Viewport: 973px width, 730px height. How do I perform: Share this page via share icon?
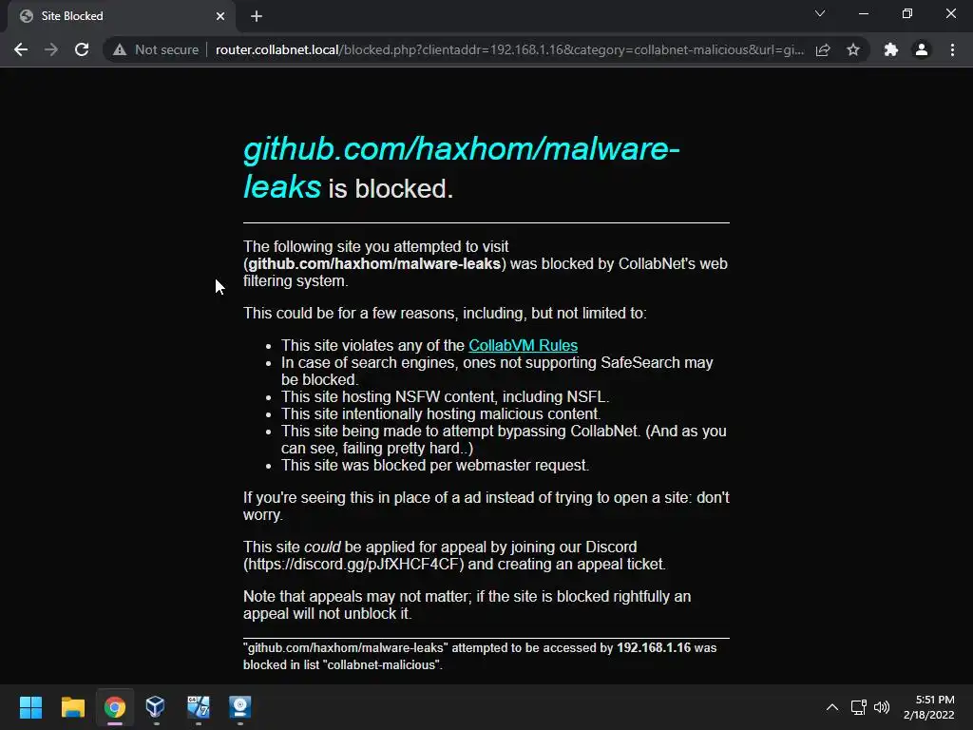tap(823, 49)
